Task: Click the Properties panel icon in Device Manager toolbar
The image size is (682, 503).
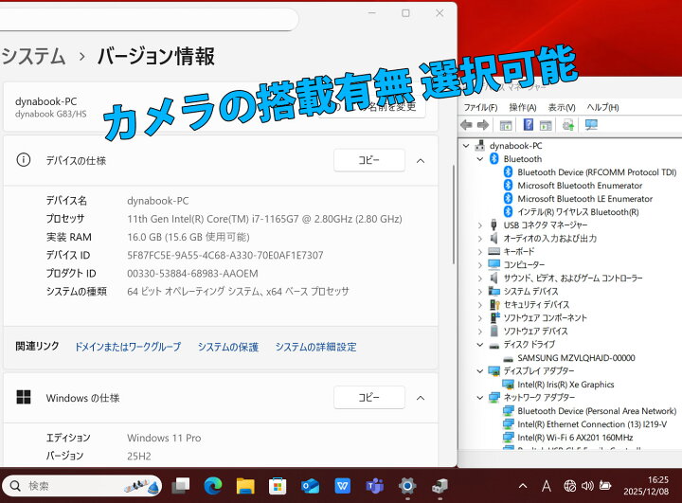Action: [x=546, y=125]
